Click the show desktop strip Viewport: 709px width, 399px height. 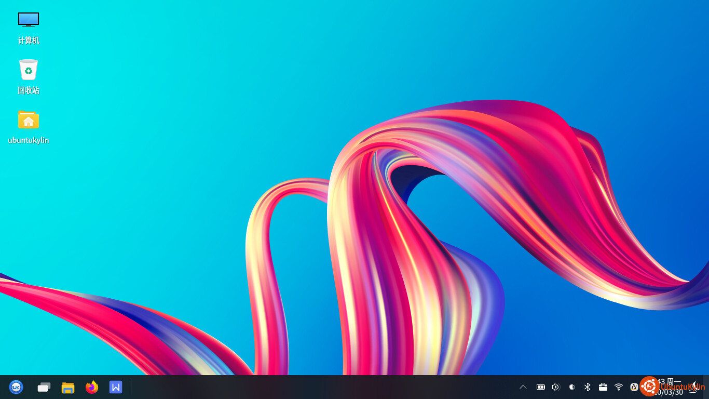pyautogui.click(x=706, y=387)
